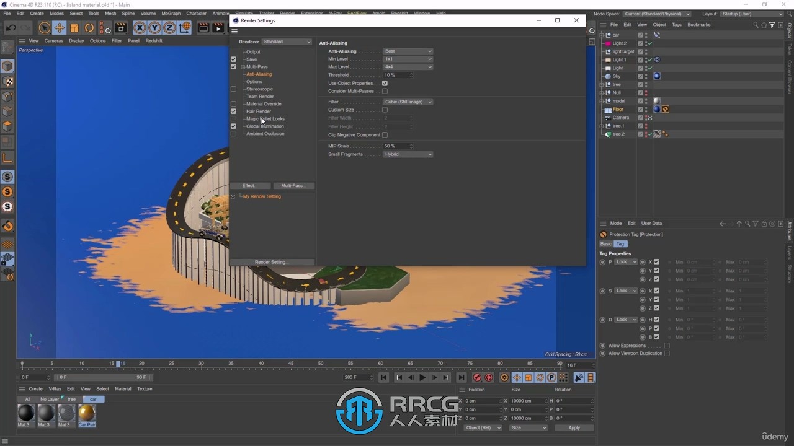Toggle Y axis lock
The image size is (794, 446).
click(x=154, y=28)
